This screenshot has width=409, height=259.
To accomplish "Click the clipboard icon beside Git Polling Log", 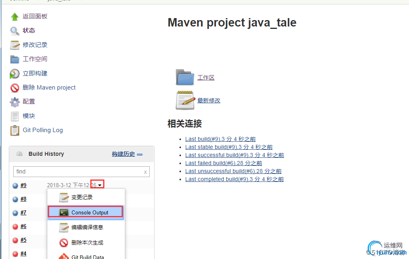I will click(14, 131).
